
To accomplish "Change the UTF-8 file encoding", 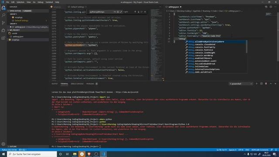I will (241, 150).
